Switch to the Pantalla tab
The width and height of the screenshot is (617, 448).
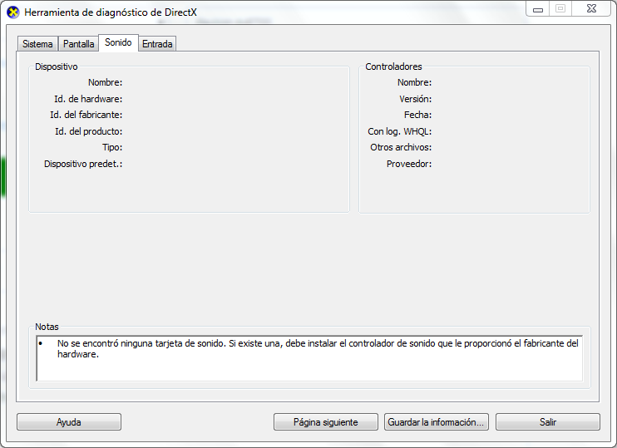(x=79, y=44)
